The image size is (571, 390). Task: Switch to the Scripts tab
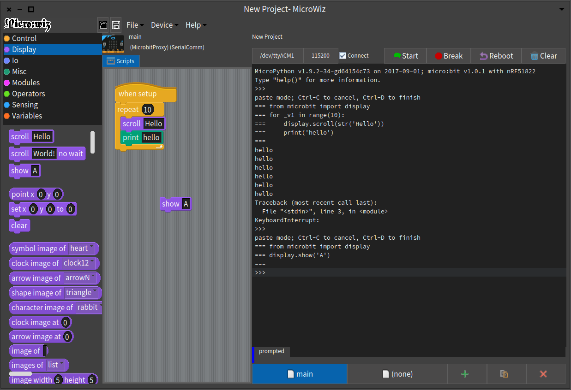pyautogui.click(x=120, y=61)
